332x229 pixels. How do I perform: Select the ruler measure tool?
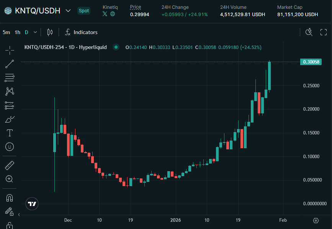(9, 165)
